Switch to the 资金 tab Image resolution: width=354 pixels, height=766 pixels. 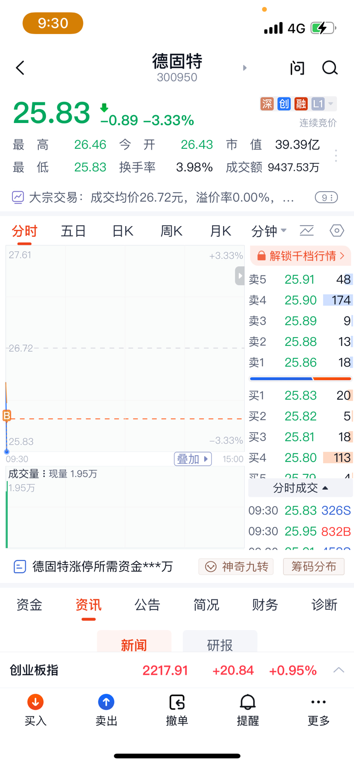pyautogui.click(x=29, y=605)
